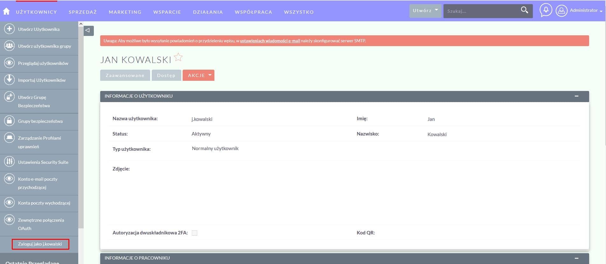Click the helmet icon for Zarządzanie Profilami uprawnień
Screen dimensions: 606x264
click(x=10, y=138)
